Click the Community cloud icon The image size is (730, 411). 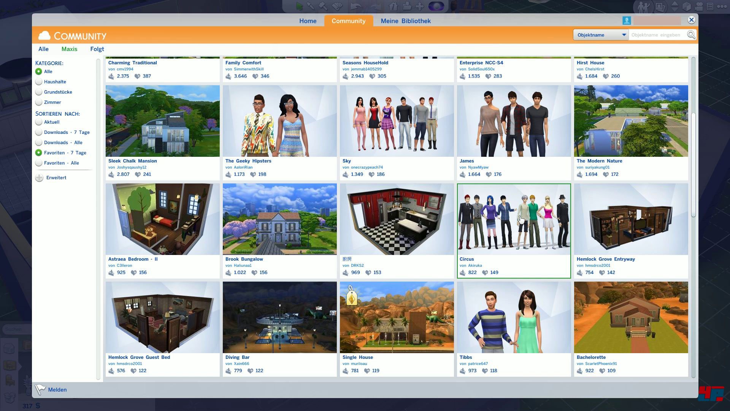pyautogui.click(x=44, y=36)
